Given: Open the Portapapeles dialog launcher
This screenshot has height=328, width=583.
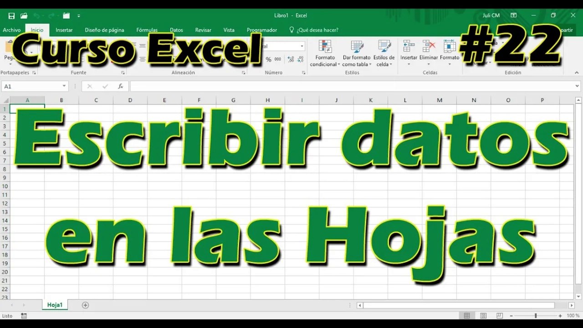Looking at the screenshot, I should (x=34, y=73).
